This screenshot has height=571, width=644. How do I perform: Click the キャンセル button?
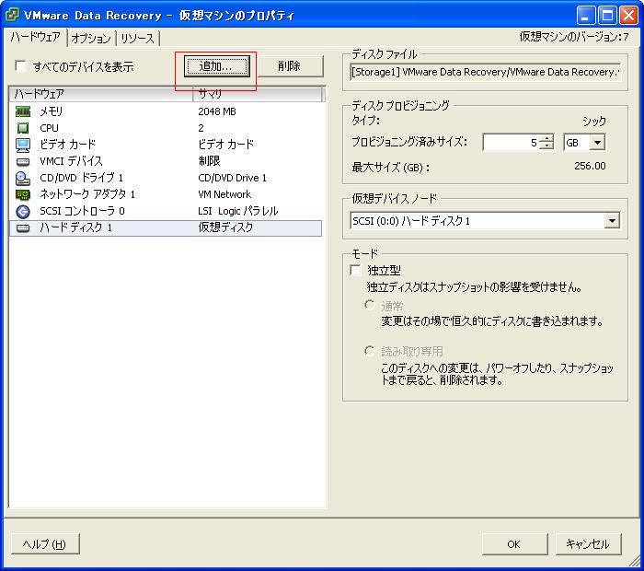(x=588, y=544)
